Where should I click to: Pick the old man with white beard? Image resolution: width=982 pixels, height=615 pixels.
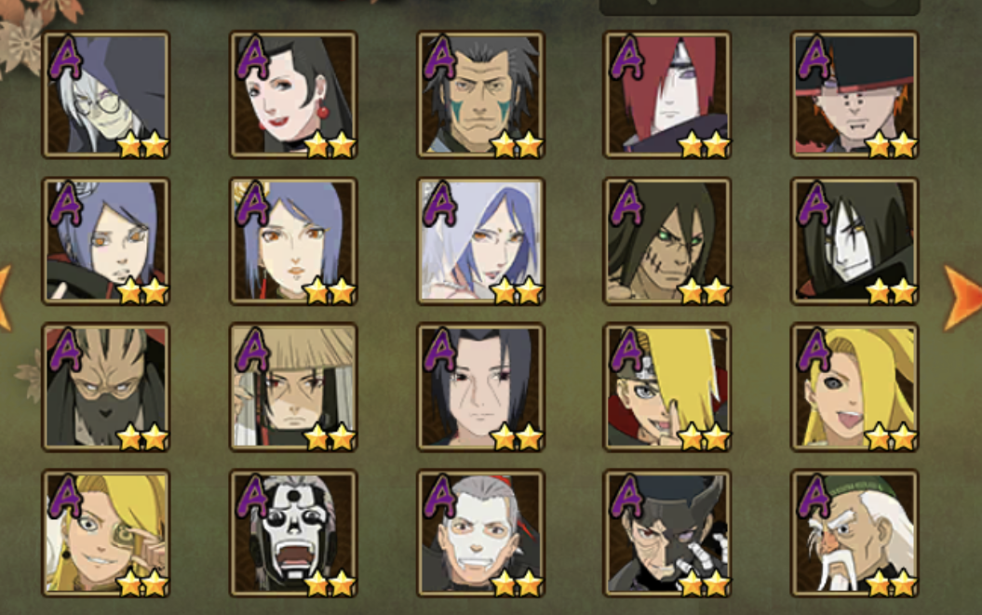(854, 533)
